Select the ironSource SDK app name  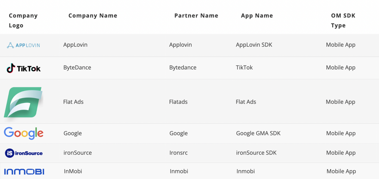tap(256, 153)
